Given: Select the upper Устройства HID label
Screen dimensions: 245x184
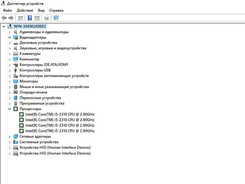Looking at the screenshot, I should (x=55, y=148).
